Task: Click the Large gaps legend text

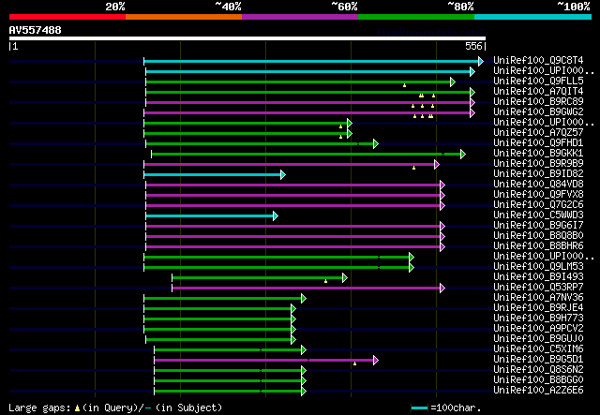Action: click(x=39, y=408)
